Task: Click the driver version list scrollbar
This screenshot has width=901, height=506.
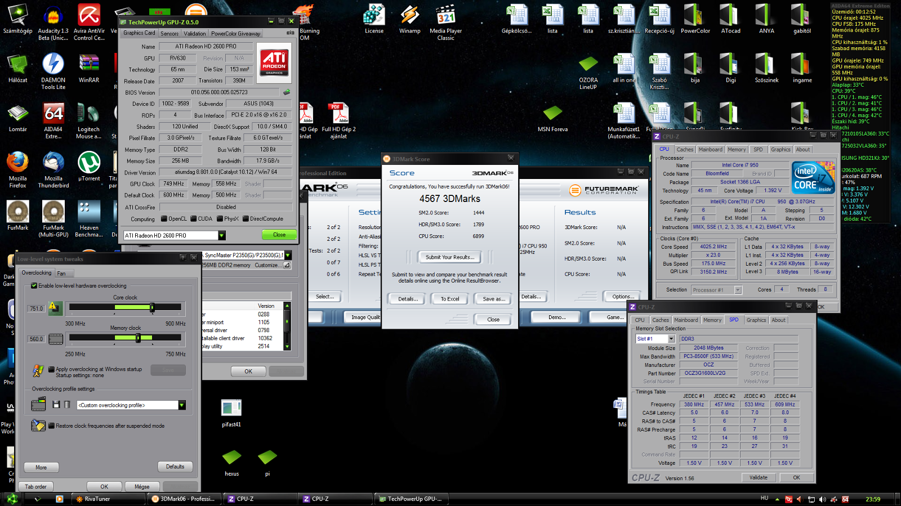Action: [x=287, y=326]
